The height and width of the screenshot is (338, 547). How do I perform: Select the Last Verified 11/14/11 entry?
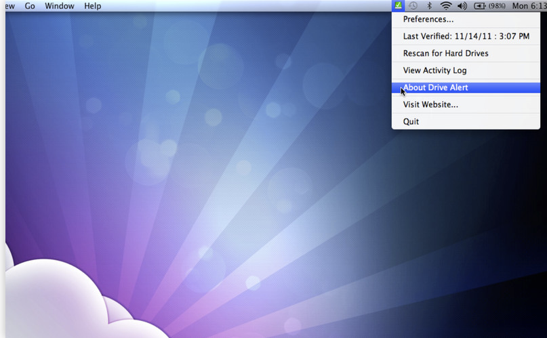(466, 37)
